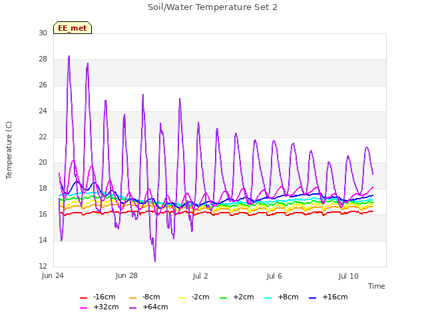Click the 28 y-axis tick label
The width and height of the screenshot is (426, 320).
pyautogui.click(x=43, y=59)
